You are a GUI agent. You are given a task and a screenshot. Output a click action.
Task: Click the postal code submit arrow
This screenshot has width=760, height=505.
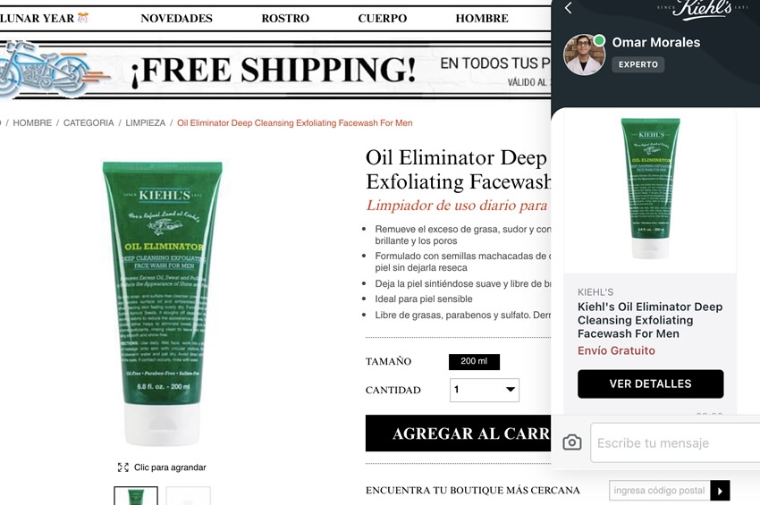(720, 491)
